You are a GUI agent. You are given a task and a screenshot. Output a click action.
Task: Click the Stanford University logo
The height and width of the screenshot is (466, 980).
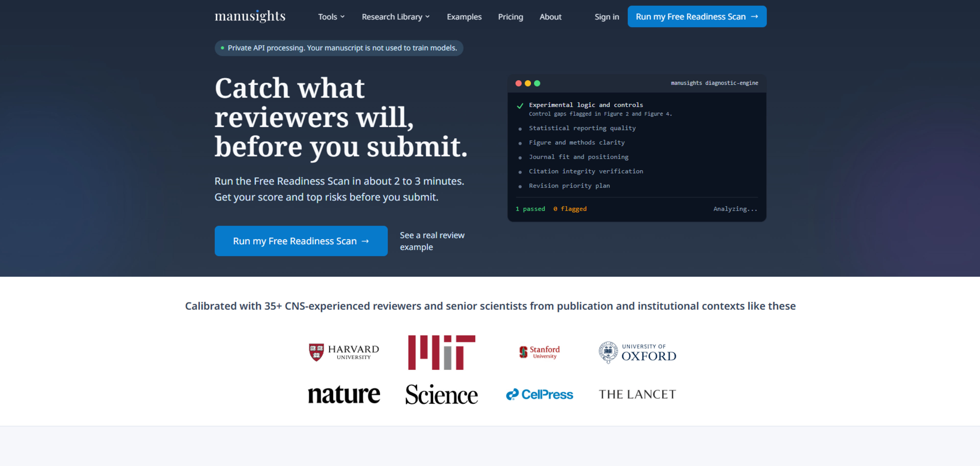[x=540, y=352]
